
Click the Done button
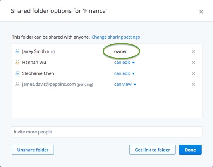tap(190, 150)
